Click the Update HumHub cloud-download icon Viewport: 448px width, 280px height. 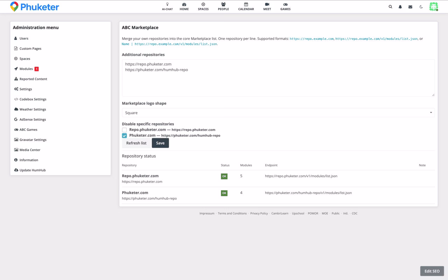16,170
